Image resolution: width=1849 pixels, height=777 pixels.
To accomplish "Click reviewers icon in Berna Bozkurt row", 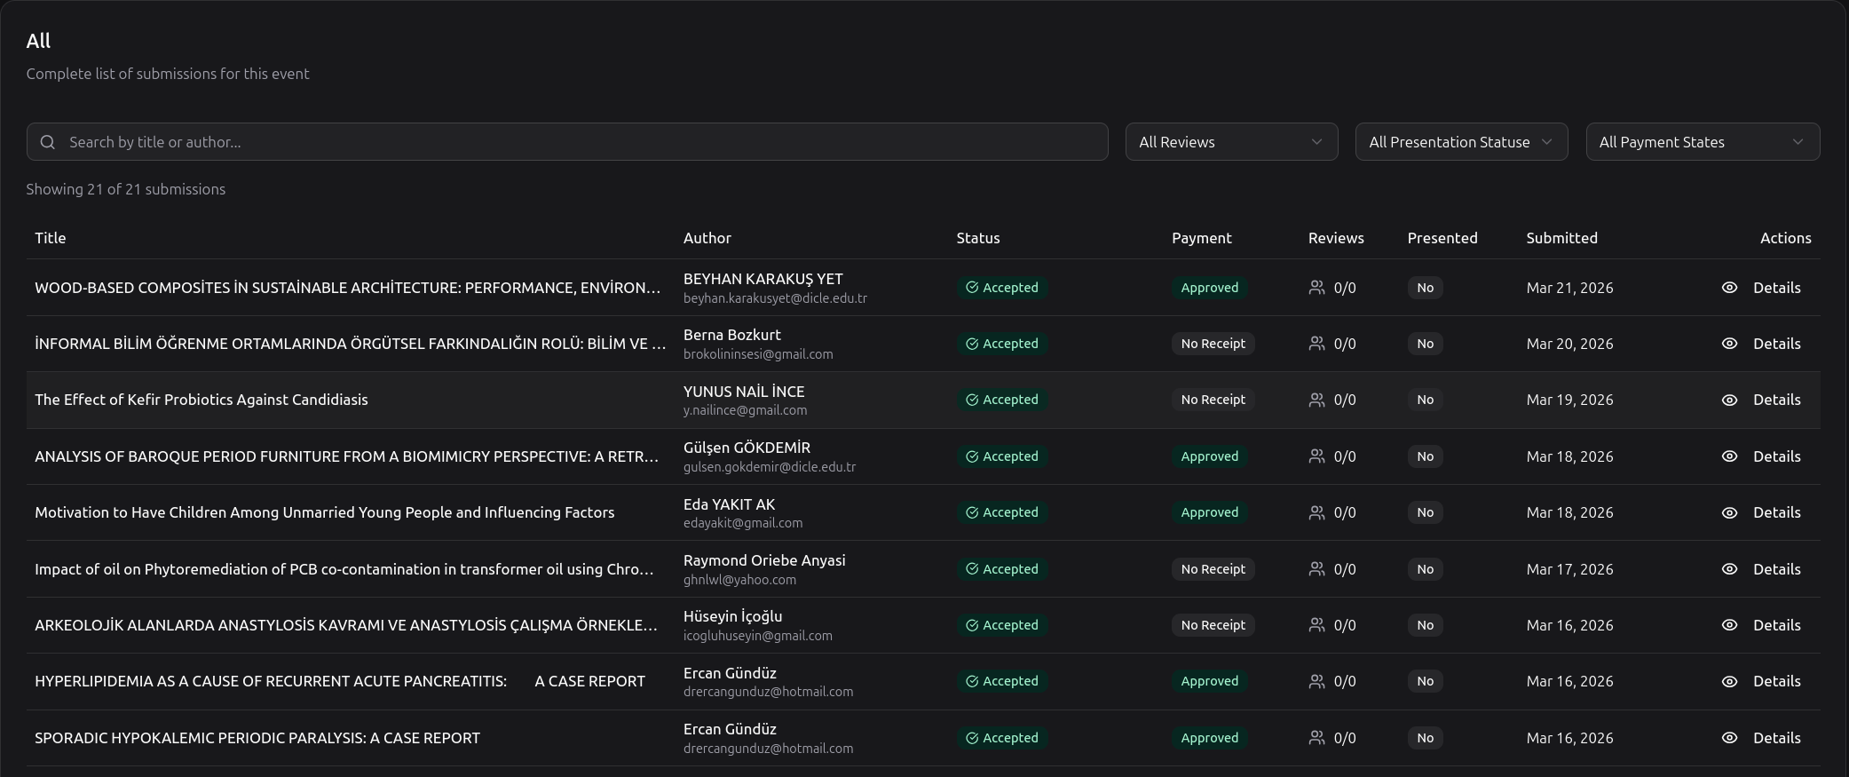I will pos(1316,344).
